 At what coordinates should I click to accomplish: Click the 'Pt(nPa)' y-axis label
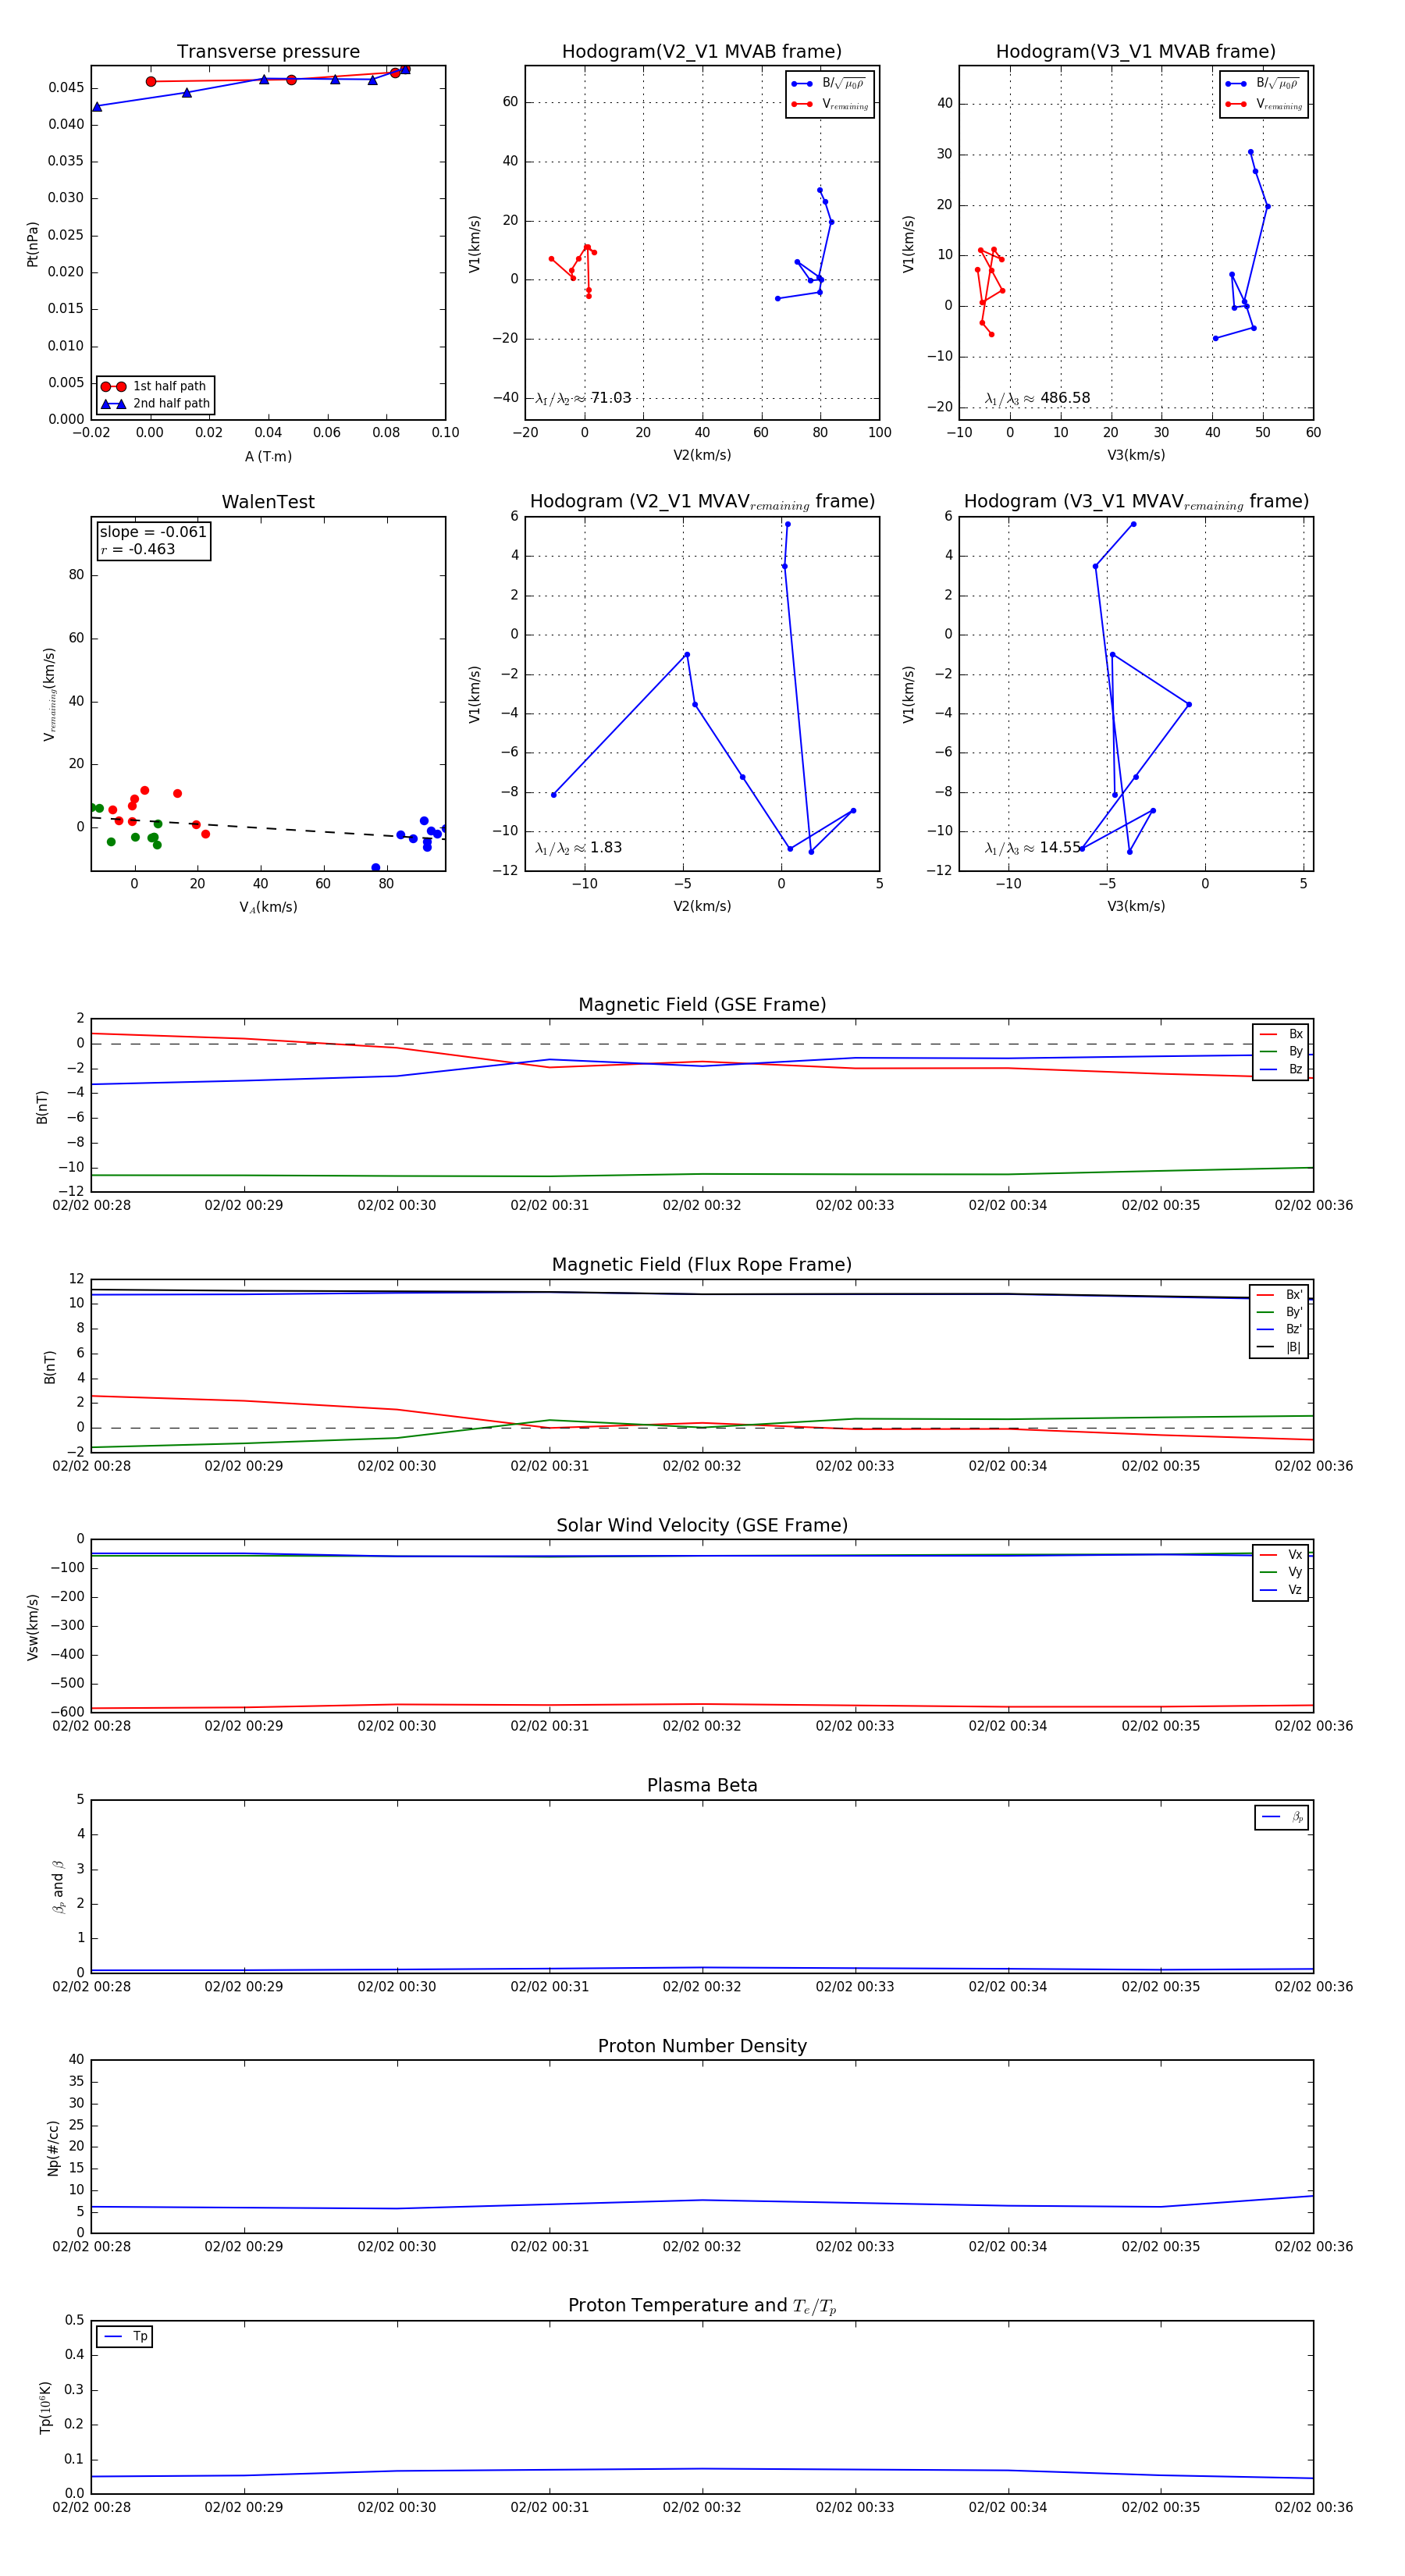click(x=32, y=244)
